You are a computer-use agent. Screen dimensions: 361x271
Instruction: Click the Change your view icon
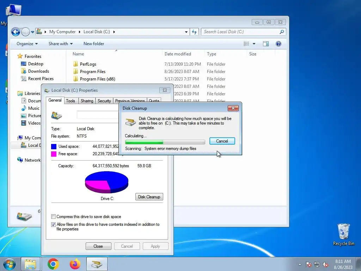click(246, 44)
